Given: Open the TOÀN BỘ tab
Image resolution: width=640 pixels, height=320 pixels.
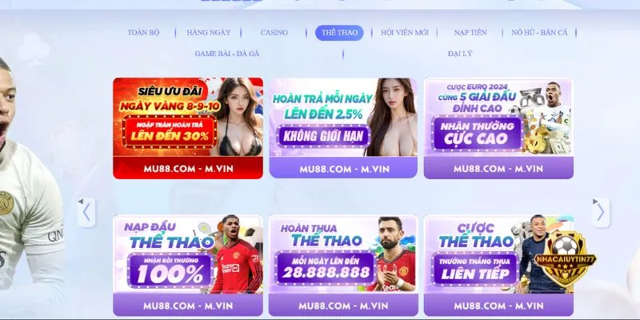Looking at the screenshot, I should (x=143, y=33).
